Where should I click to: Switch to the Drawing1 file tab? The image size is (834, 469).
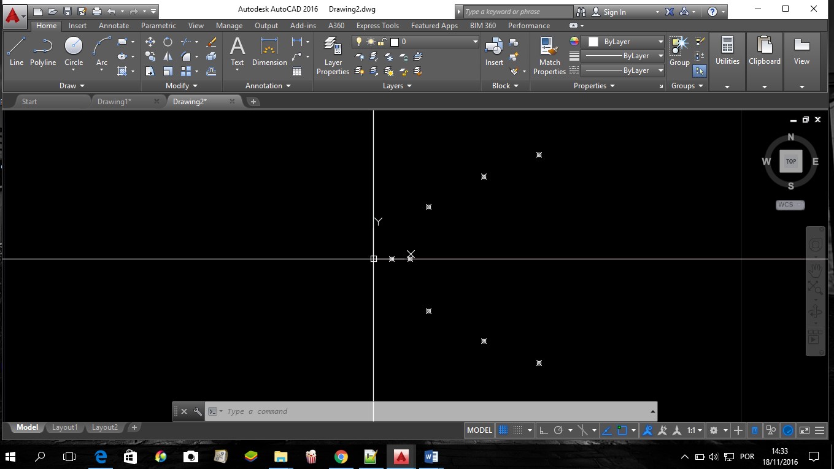(x=114, y=102)
